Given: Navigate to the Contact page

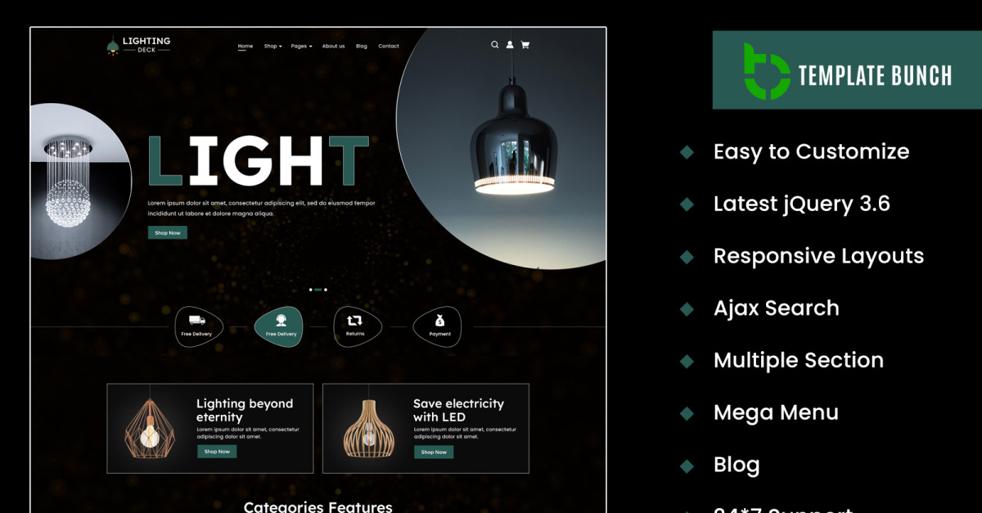Looking at the screenshot, I should click(x=389, y=46).
